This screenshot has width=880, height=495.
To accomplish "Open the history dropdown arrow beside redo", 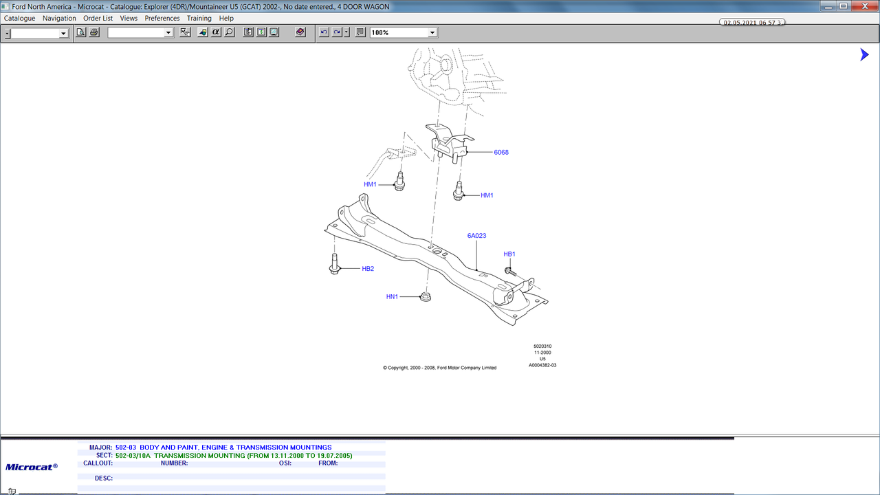I will 346,32.
